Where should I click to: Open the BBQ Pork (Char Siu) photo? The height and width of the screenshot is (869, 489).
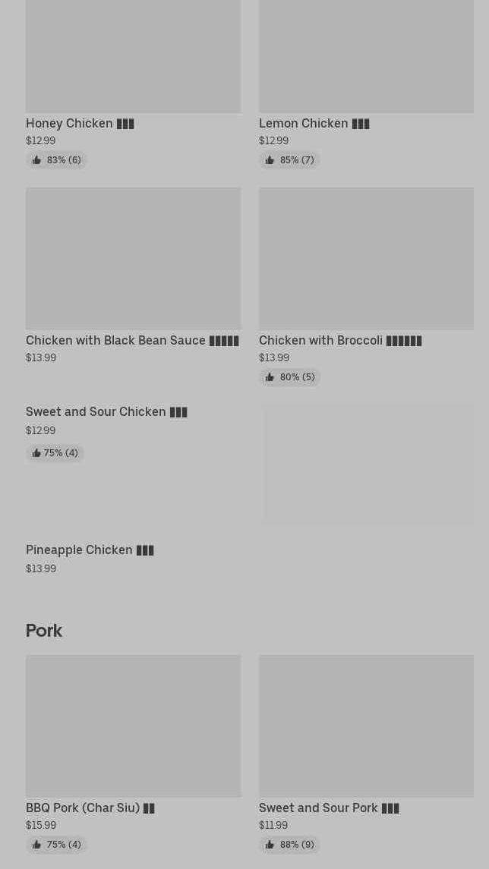click(133, 726)
